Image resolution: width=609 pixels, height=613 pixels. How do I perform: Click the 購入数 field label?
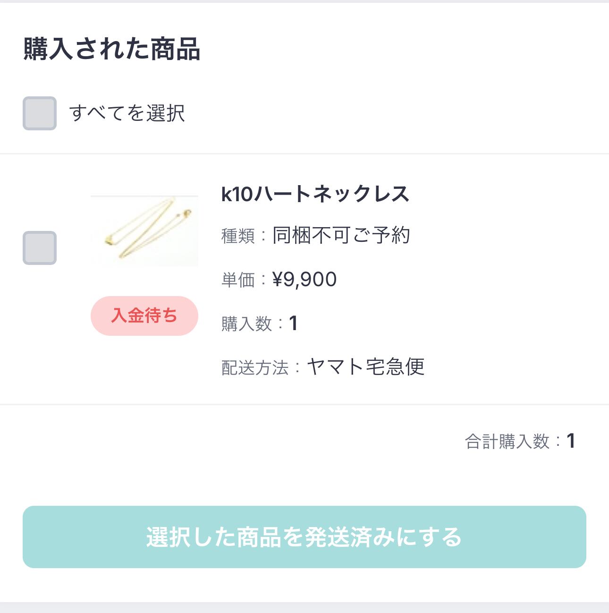tap(246, 324)
